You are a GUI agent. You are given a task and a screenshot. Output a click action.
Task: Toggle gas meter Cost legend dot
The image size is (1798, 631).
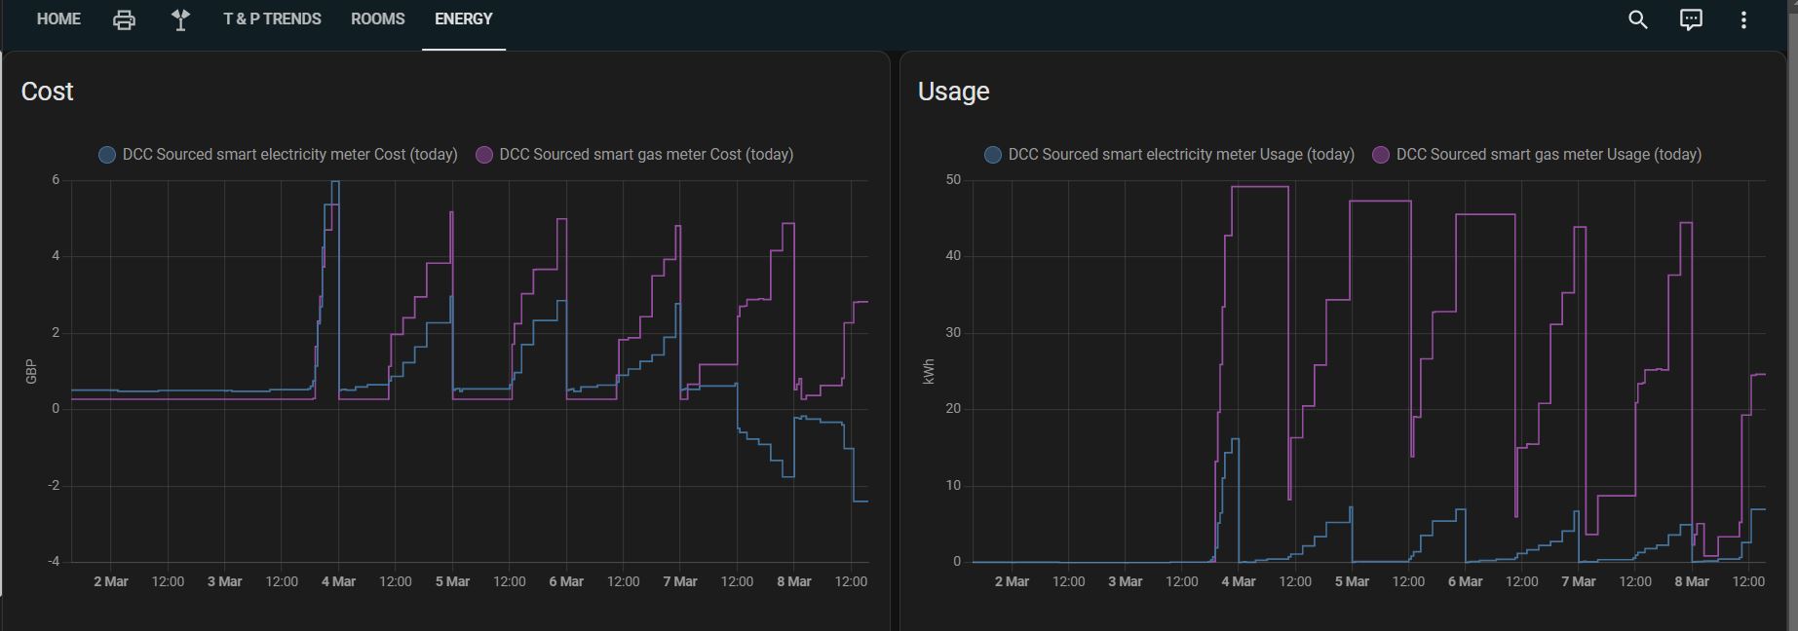(x=484, y=155)
